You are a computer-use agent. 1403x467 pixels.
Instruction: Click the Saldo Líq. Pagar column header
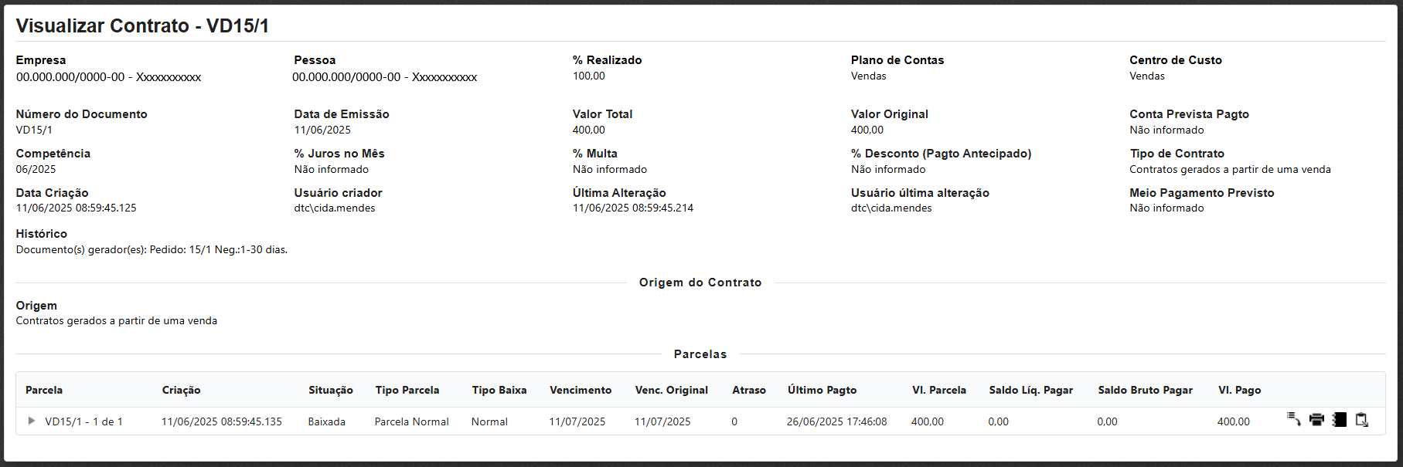click(x=1031, y=391)
